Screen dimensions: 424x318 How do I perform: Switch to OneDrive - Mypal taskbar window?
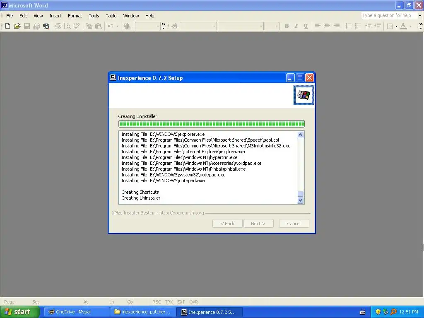click(x=77, y=312)
